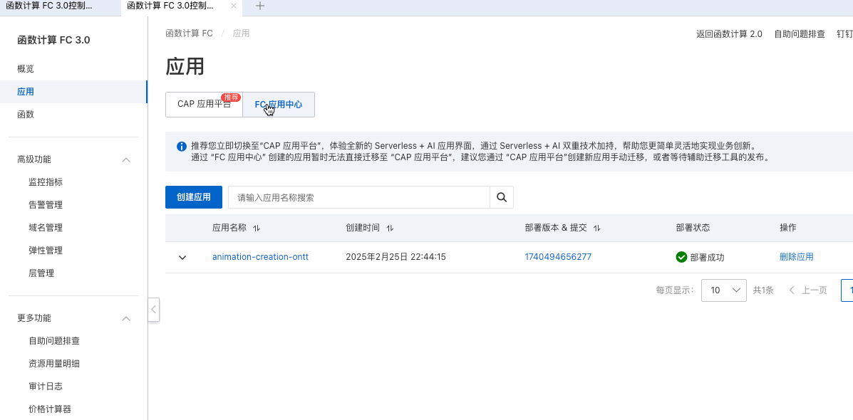Image resolution: width=853 pixels, height=420 pixels.
Task: Switch to CAP 应用平台 tab
Action: pyautogui.click(x=204, y=105)
